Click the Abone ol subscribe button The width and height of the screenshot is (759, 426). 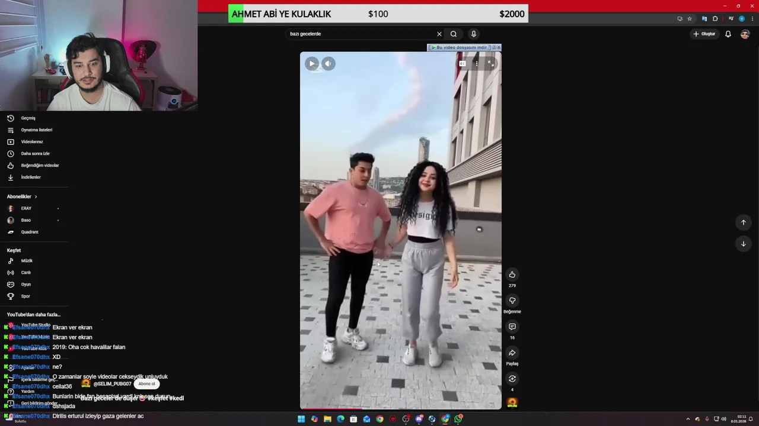[x=146, y=383]
